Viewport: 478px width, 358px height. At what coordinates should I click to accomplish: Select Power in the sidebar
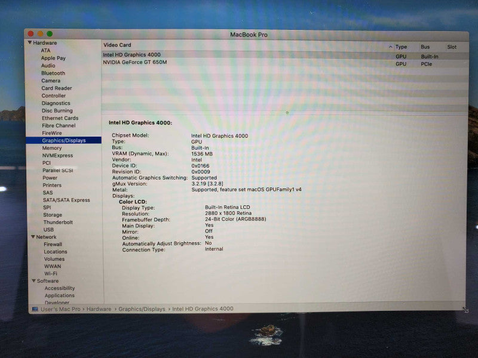pyautogui.click(x=50, y=178)
